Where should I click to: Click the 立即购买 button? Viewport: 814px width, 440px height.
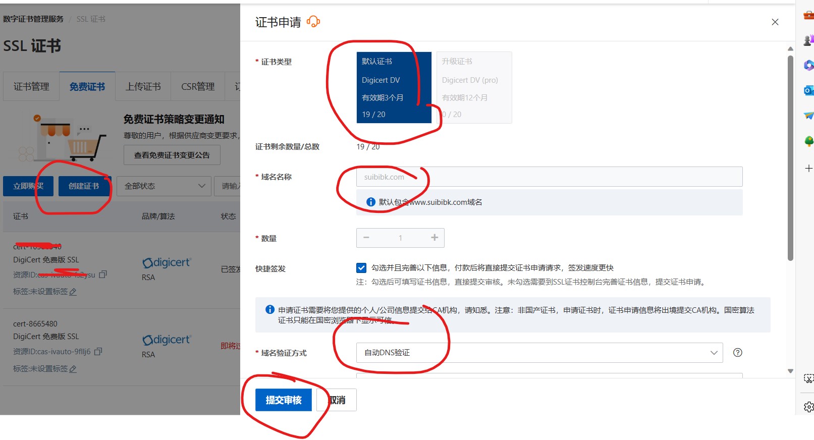click(28, 186)
